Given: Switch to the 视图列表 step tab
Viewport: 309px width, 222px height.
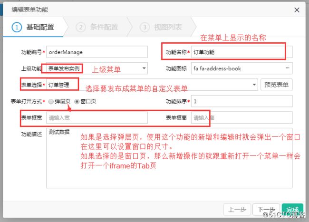Looking at the screenshot, I should point(162,27).
